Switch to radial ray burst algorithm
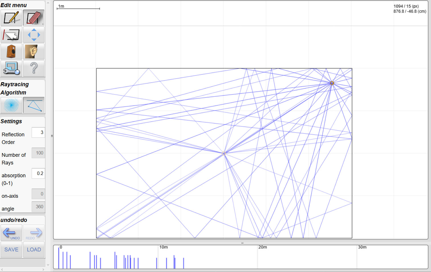Screen dimensions: 431x272 11,105
